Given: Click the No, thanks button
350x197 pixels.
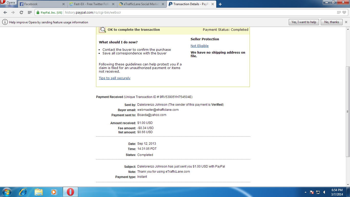Looking at the screenshot, I should coord(332,22).
